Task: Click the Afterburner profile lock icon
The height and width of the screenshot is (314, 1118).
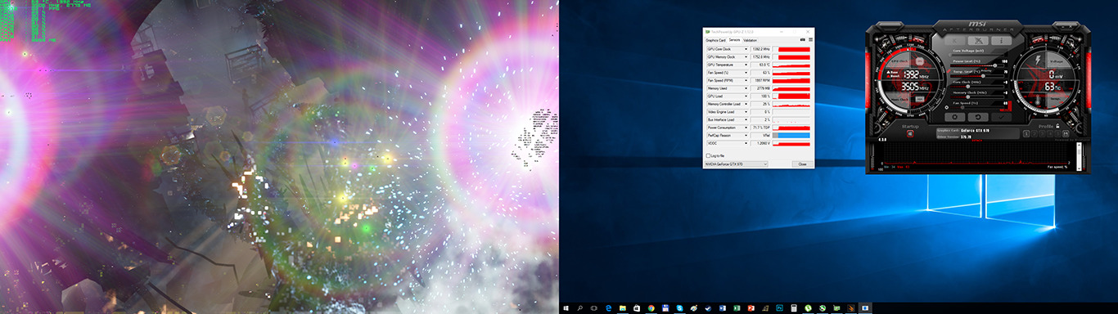Action: coord(1057,126)
